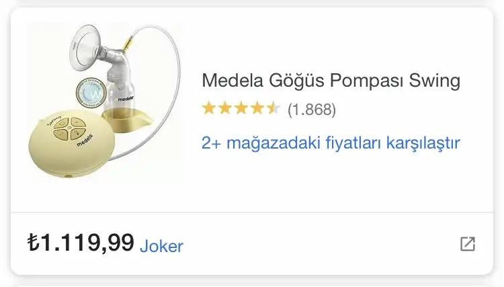This screenshot has height=287, width=504.
Task: Click the medela logo on the bottle
Action: click(x=126, y=99)
